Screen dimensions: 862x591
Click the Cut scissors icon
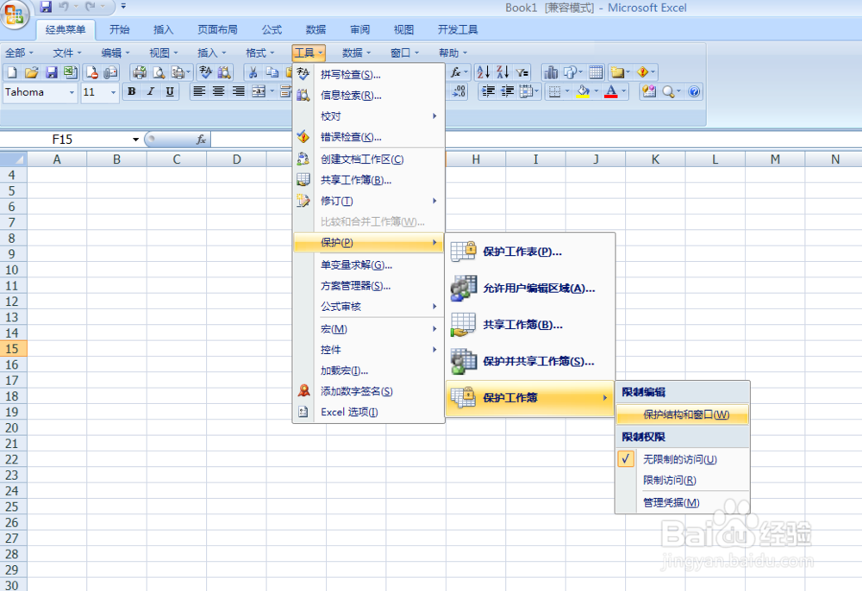pos(253,72)
